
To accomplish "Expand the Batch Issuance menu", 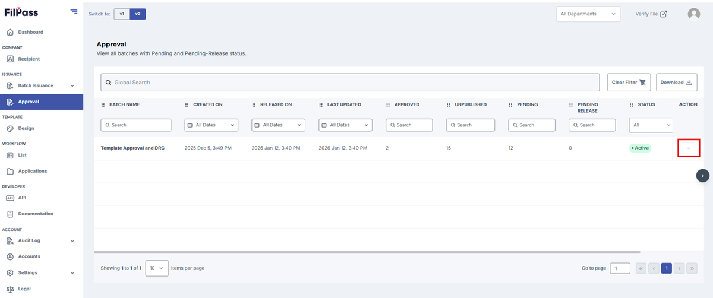I will pyautogui.click(x=42, y=85).
